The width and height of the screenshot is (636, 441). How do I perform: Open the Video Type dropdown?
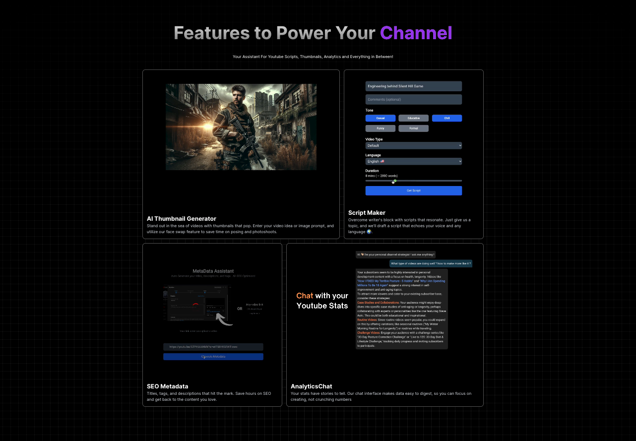click(413, 145)
